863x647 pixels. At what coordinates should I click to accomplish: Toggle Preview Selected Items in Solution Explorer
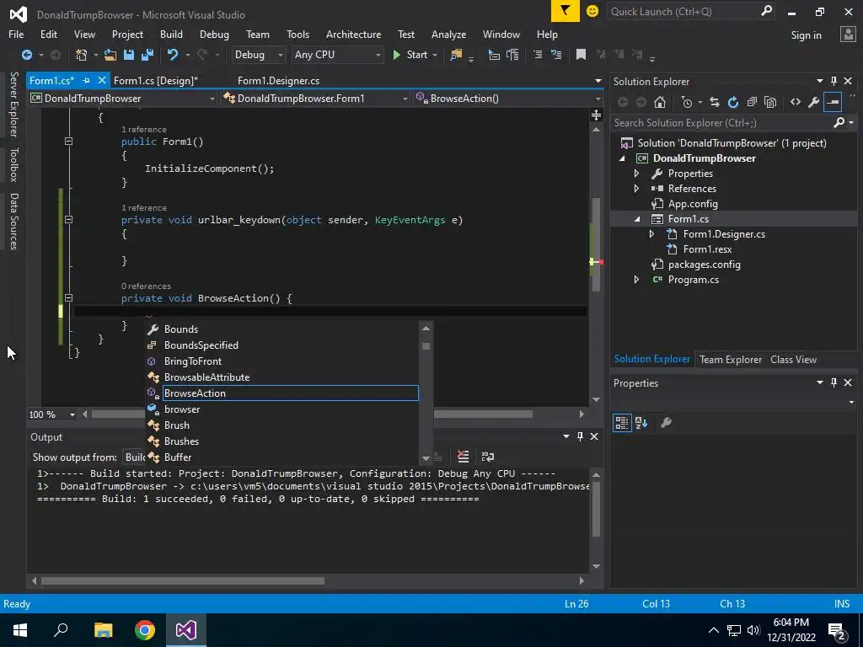pos(833,102)
